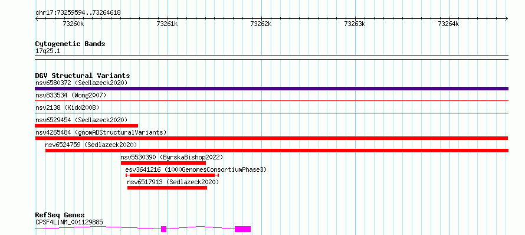Click the 17q25.1 cytogenetic band bar

271,57
